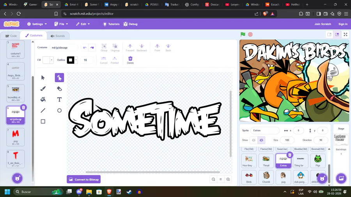Click the sprite Size field

[287, 140]
